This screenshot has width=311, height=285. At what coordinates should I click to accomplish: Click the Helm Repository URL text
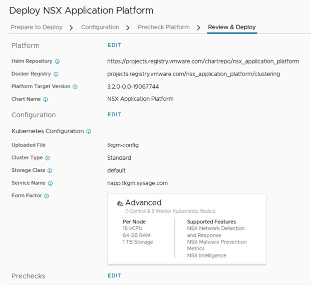tap(203, 62)
